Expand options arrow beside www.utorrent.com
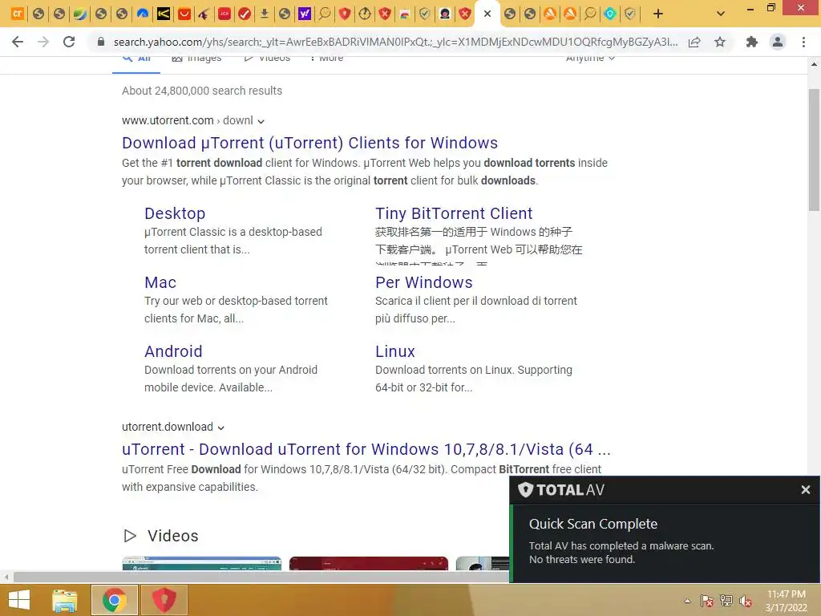Screen dimensions: 821x616 [x=261, y=122]
